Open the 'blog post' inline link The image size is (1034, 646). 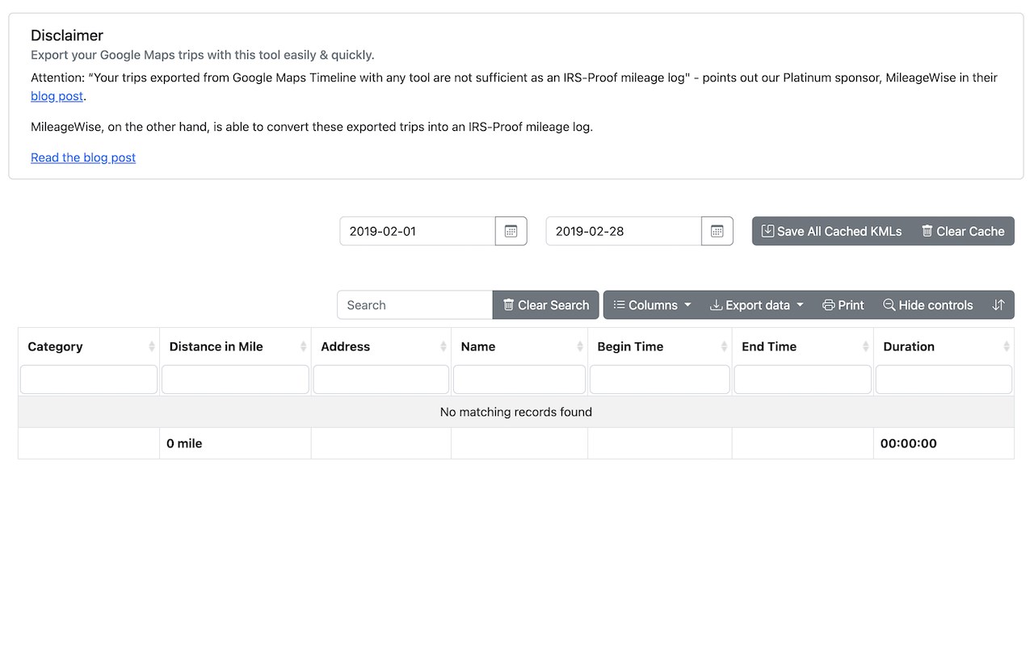[57, 96]
